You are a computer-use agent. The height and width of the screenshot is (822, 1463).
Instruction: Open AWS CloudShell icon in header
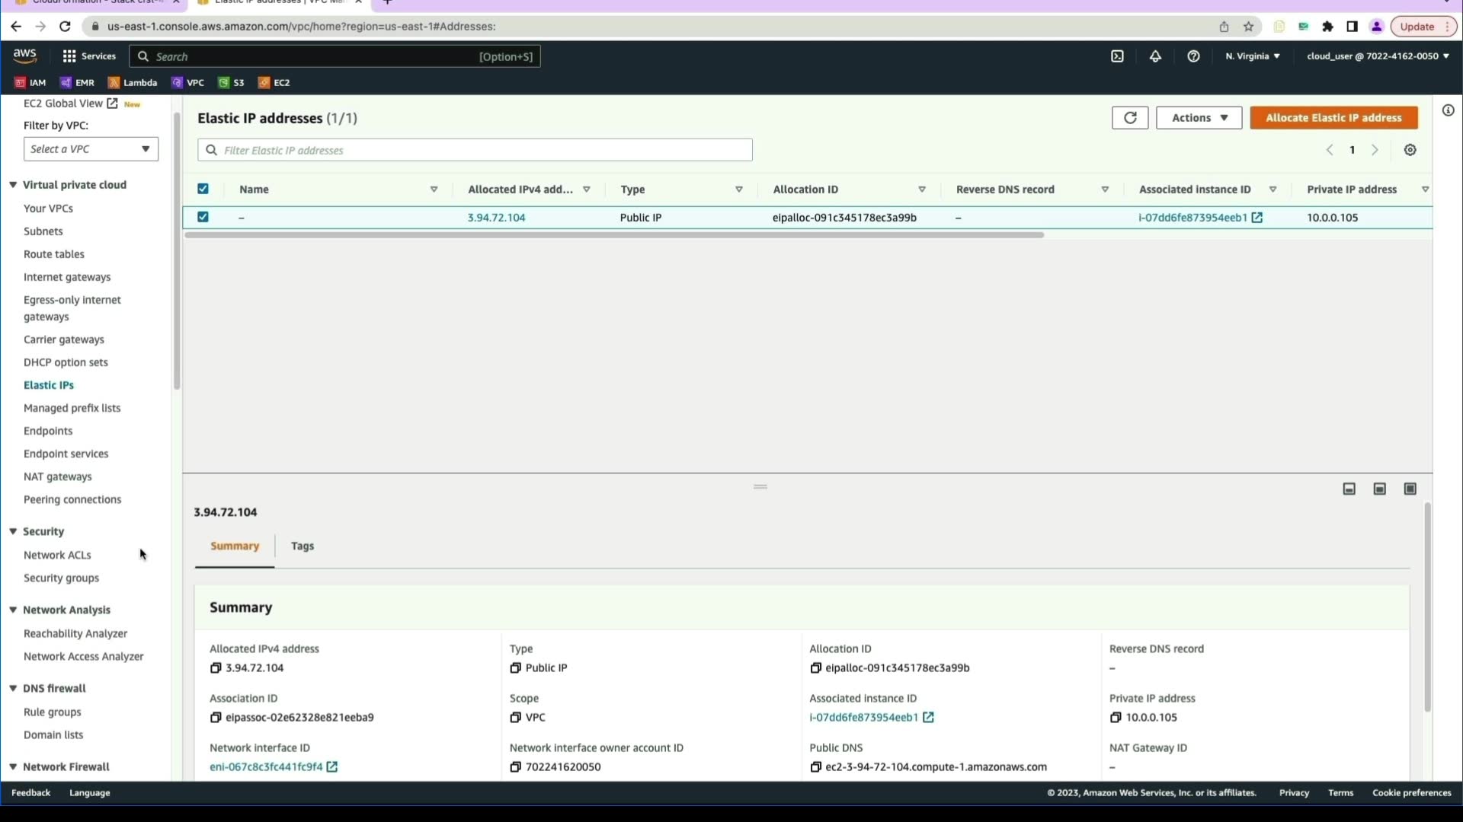pyautogui.click(x=1117, y=56)
